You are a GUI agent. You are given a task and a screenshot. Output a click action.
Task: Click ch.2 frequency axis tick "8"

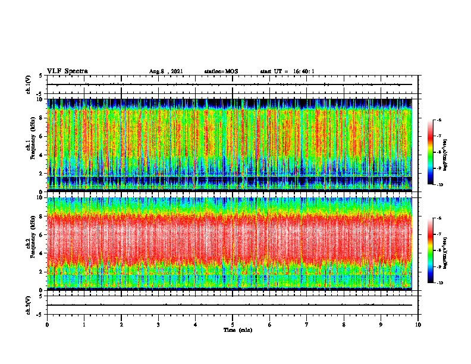(41, 216)
